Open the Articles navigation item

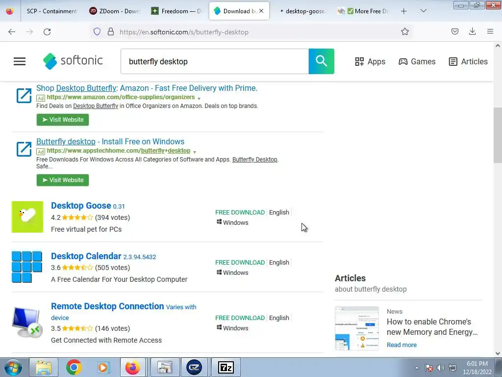468,61
